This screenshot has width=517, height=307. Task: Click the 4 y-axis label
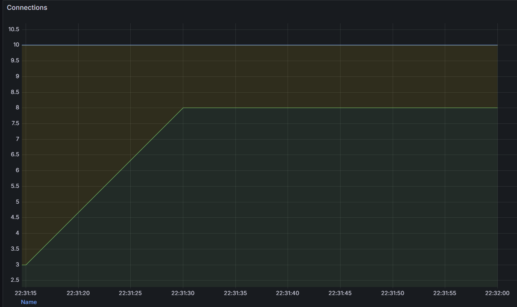[18, 233]
